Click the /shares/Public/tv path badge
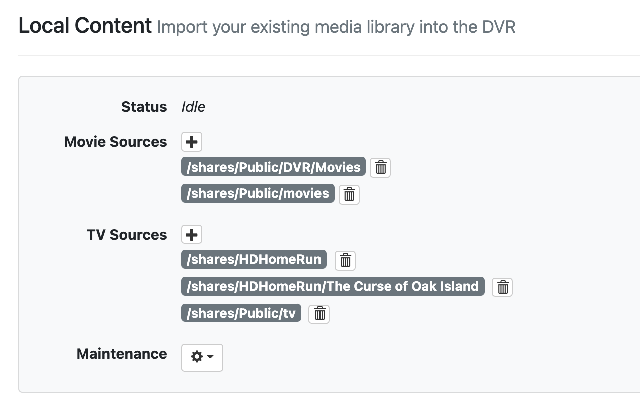This screenshot has height=417, width=640. tap(241, 313)
